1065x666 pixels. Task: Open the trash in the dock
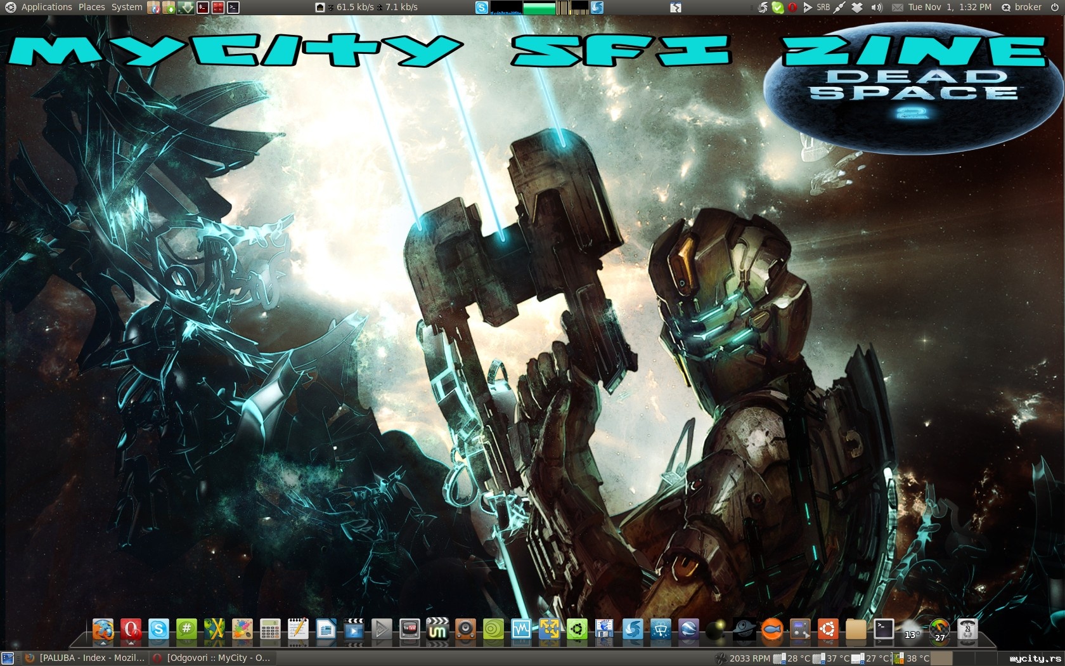click(967, 630)
